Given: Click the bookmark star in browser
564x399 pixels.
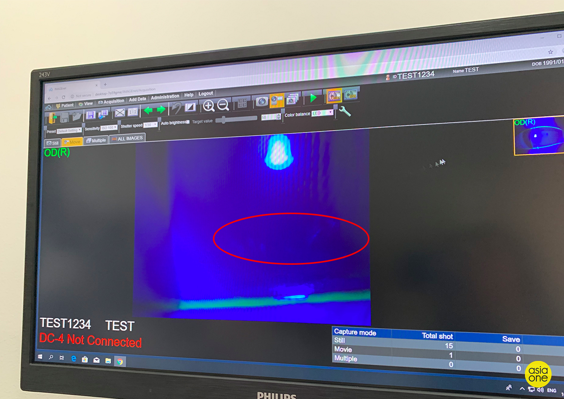Looking at the screenshot, I should pyautogui.click(x=550, y=52).
